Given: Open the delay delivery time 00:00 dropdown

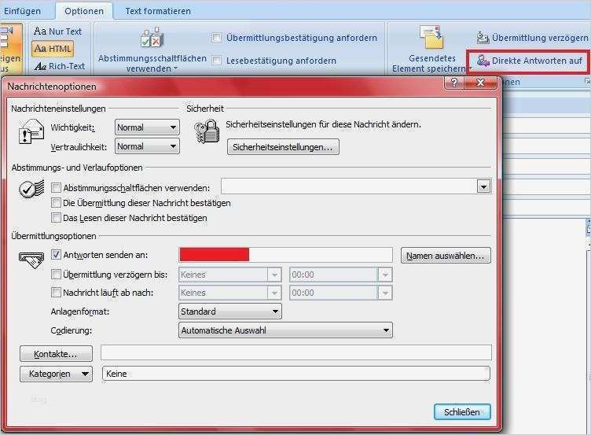Looking at the screenshot, I should [385, 275].
